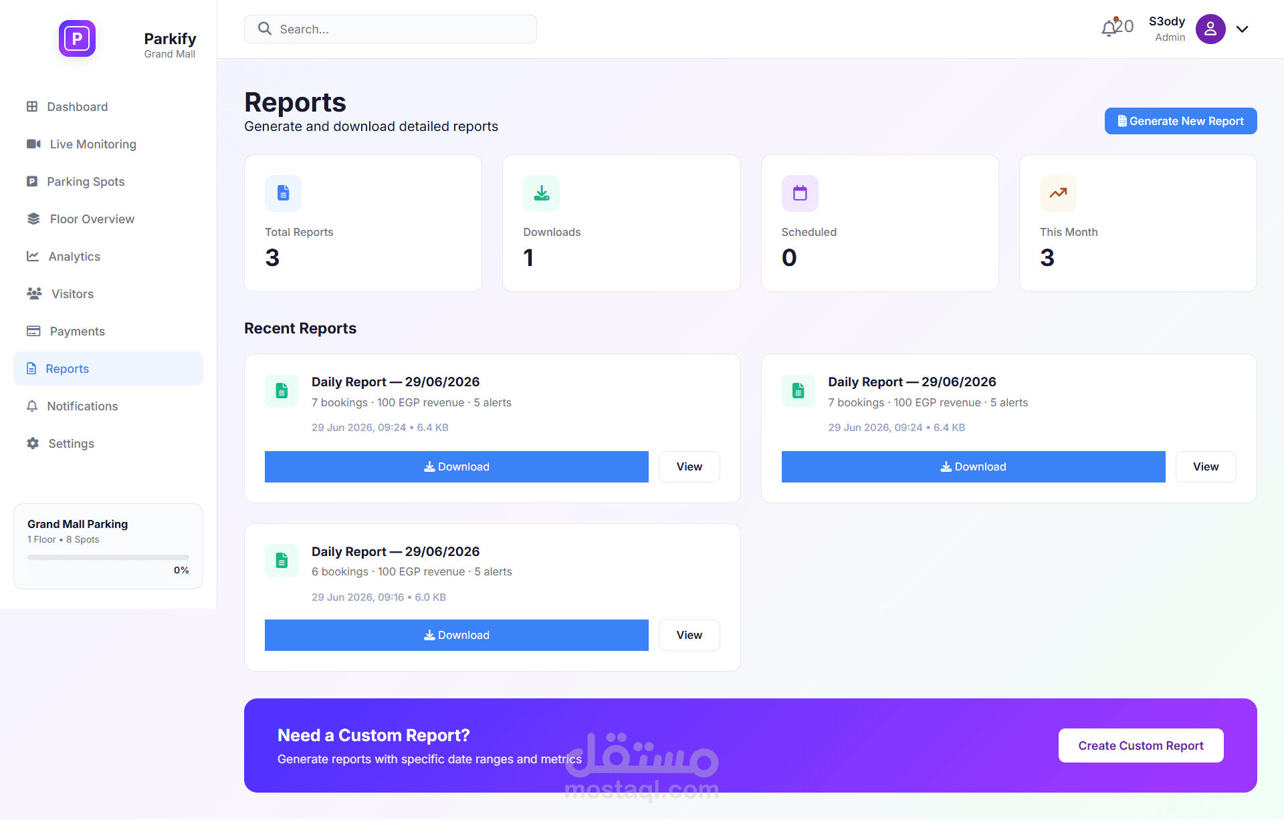Click the This Month label

pos(1069,232)
